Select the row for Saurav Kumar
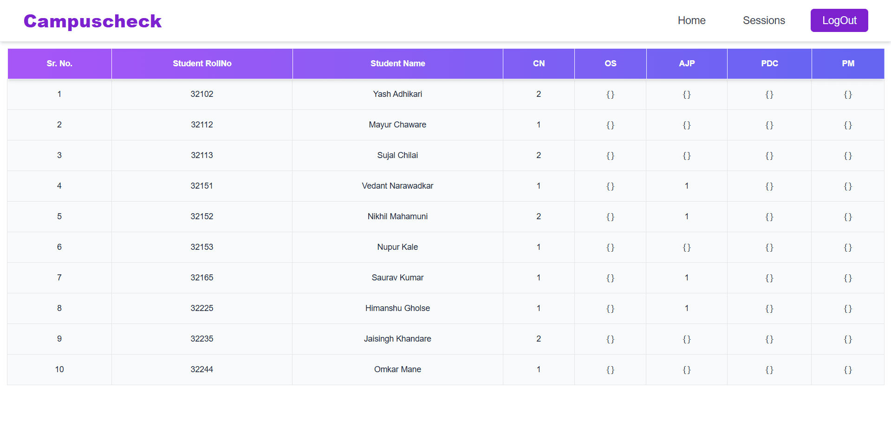Viewport: 891px width, 425px height. click(x=397, y=278)
